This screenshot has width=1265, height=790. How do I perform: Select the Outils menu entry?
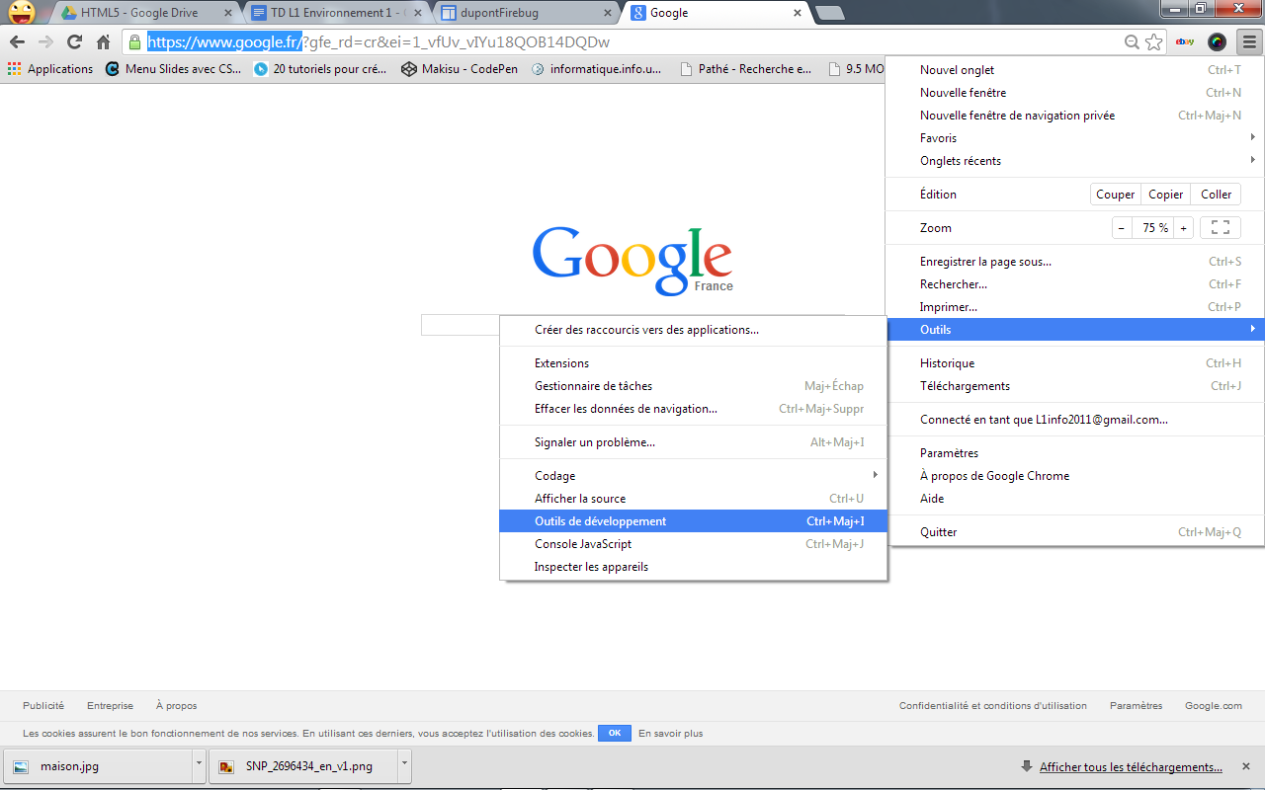pyautogui.click(x=1076, y=330)
